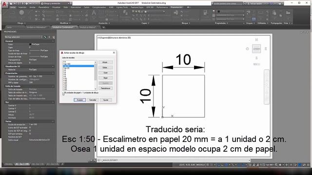Collapse the General section in Propiedades palette
The image size is (312, 175).
click(x=53, y=41)
